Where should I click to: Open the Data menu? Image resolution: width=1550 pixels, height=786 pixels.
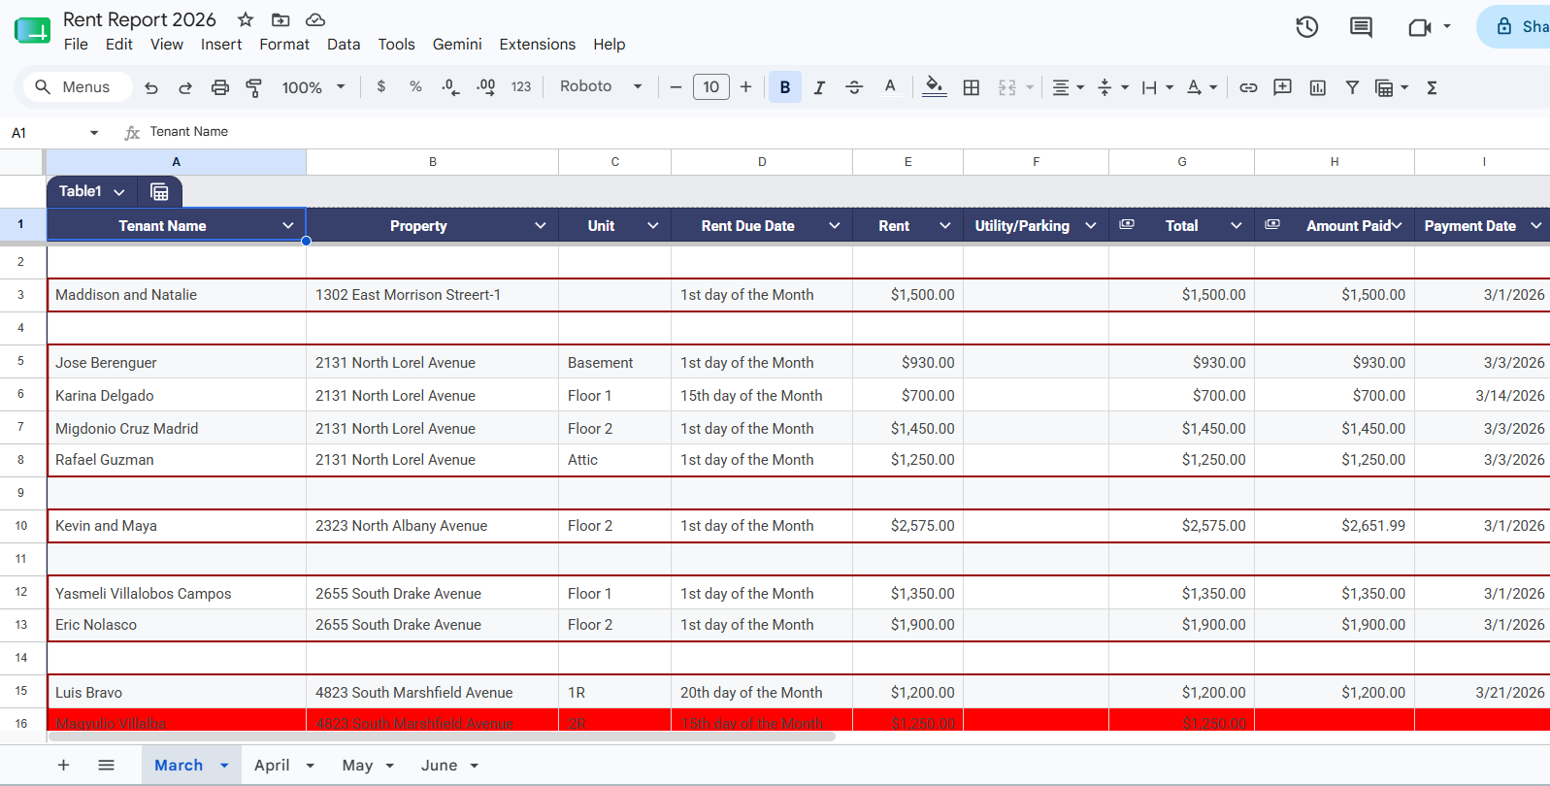pos(344,45)
